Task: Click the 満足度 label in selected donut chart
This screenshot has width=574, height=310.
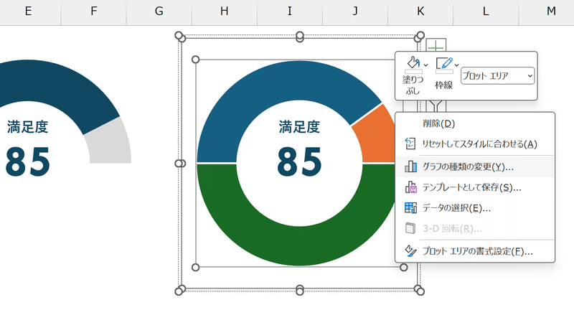Action: [299, 127]
